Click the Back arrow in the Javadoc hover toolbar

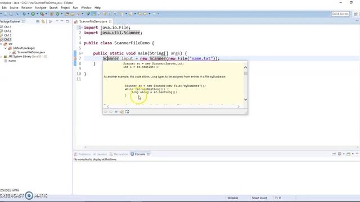tap(105, 112)
